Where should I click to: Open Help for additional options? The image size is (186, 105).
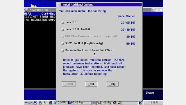coord(112,84)
